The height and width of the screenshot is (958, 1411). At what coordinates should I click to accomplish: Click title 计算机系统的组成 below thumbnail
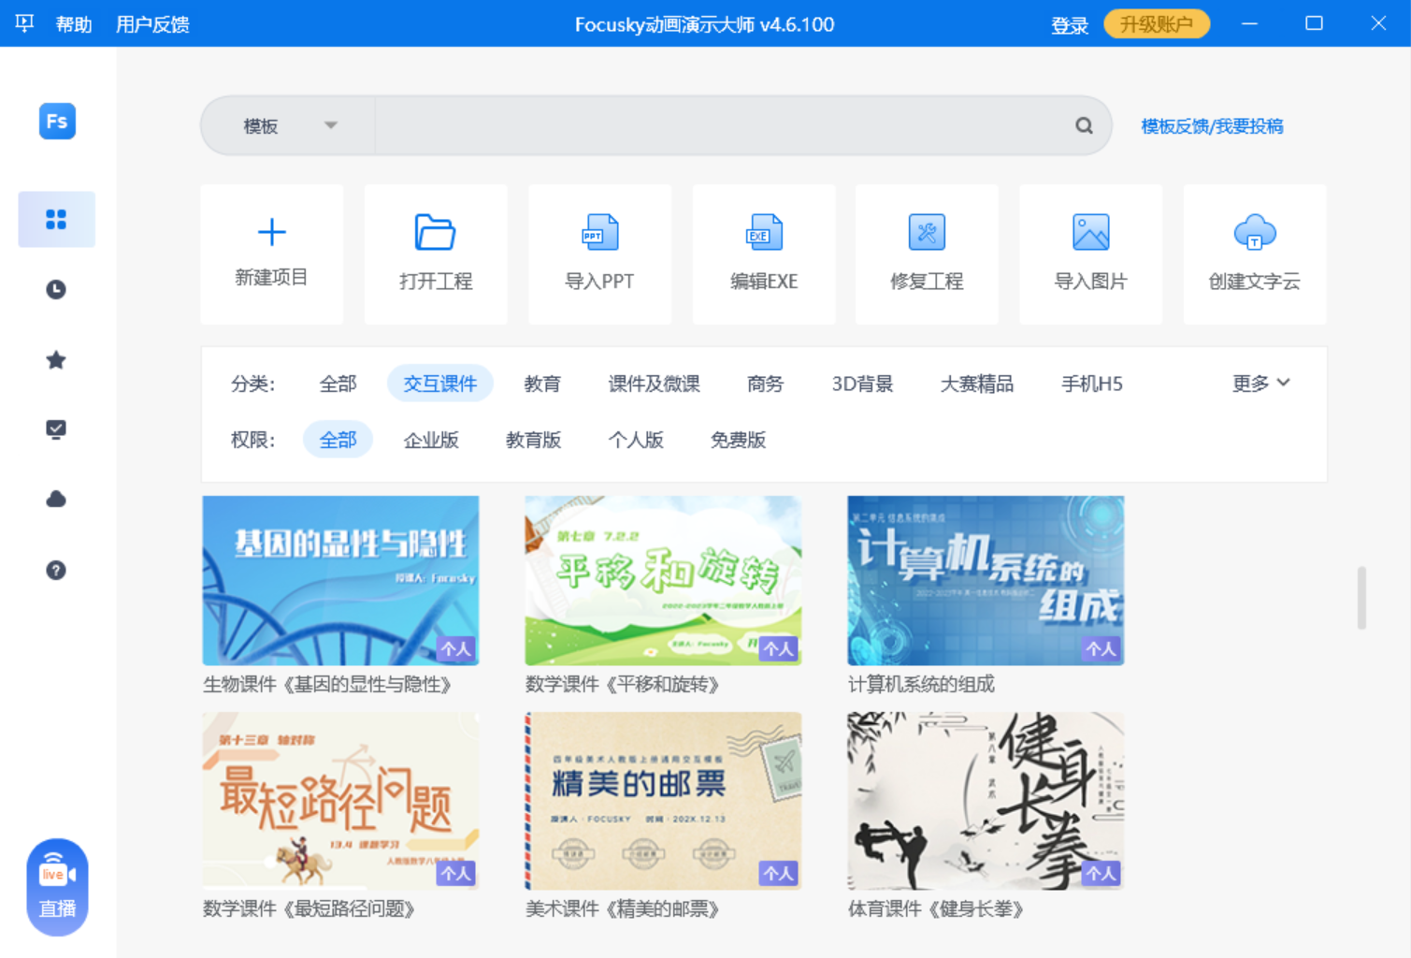click(x=921, y=685)
